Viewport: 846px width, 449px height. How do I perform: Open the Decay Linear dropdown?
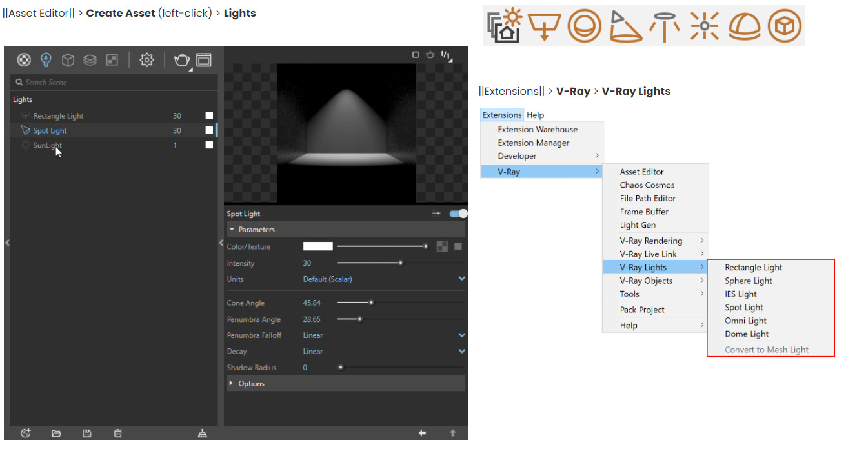383,352
